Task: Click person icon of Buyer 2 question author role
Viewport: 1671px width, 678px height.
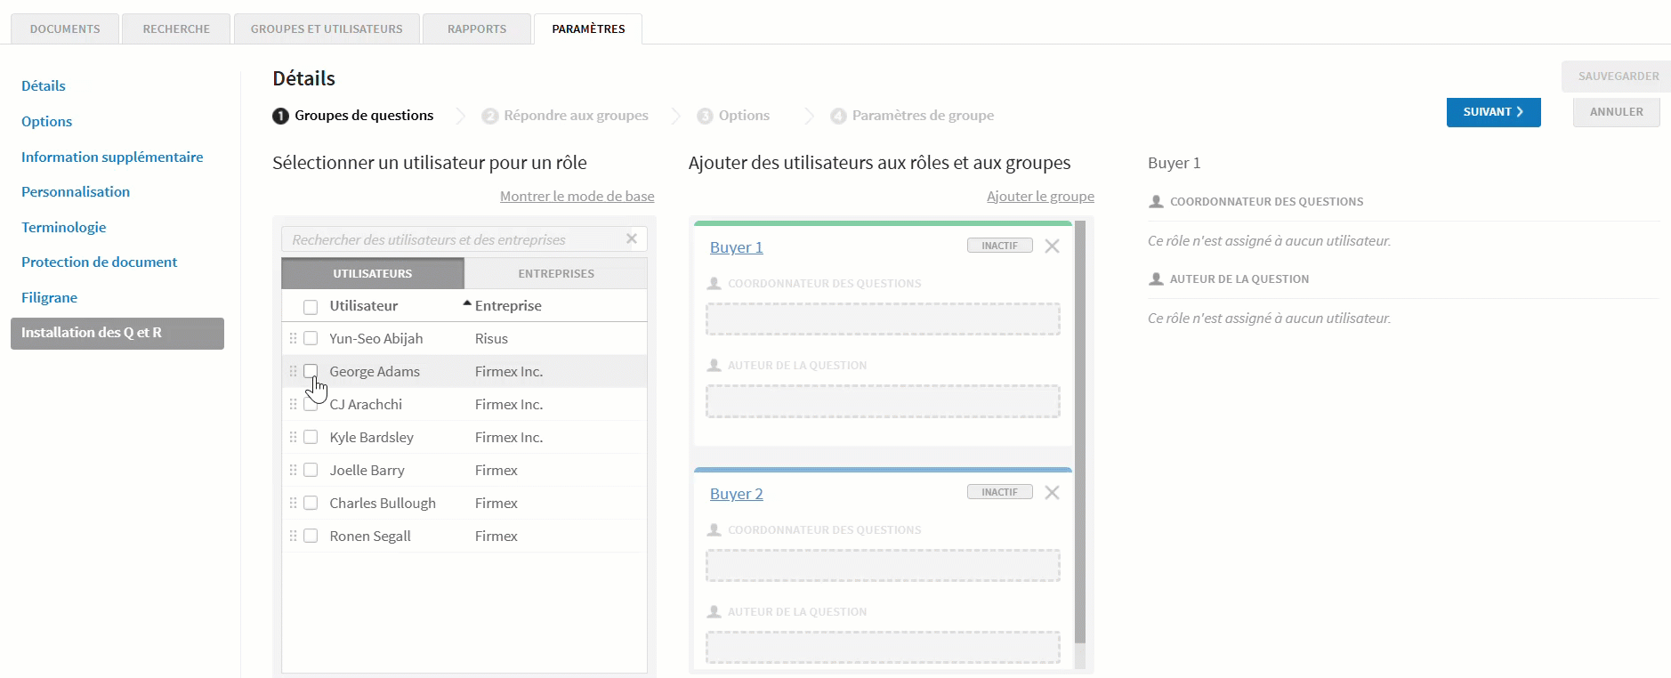Action: tap(714, 611)
